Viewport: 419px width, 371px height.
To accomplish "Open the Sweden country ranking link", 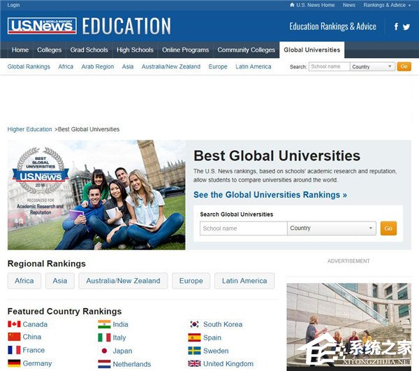I will (x=216, y=351).
